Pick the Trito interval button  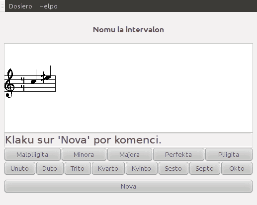coord(78,168)
